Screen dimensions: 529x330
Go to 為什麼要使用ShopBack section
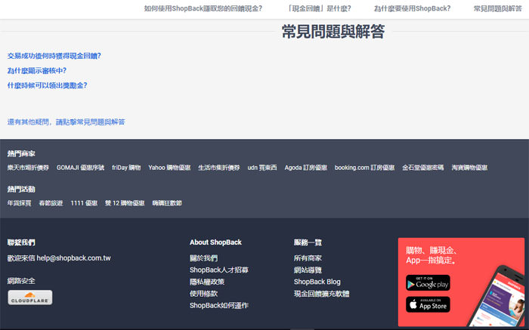tap(412, 8)
